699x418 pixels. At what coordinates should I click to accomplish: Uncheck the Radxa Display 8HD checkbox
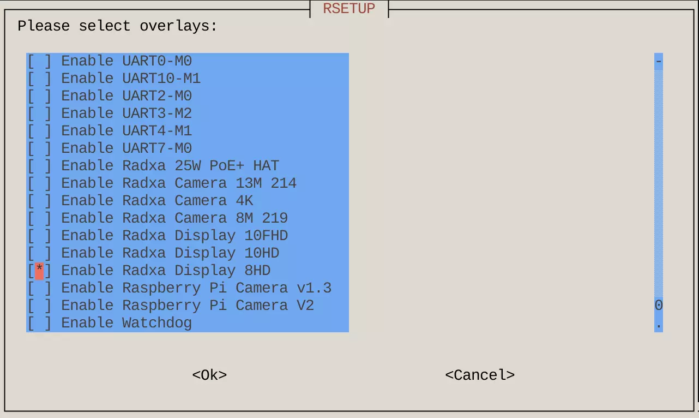(39, 271)
